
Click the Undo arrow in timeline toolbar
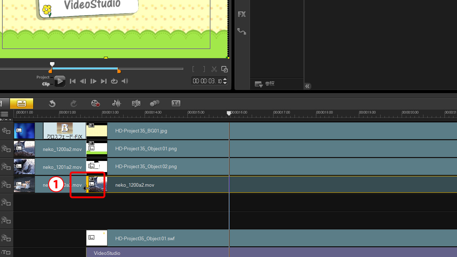click(52, 104)
